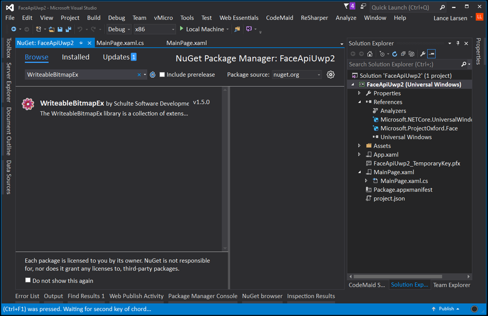Image resolution: width=488 pixels, height=316 pixels.
Task: Click the refresh icon beside NuGet search box
Action: 152,75
